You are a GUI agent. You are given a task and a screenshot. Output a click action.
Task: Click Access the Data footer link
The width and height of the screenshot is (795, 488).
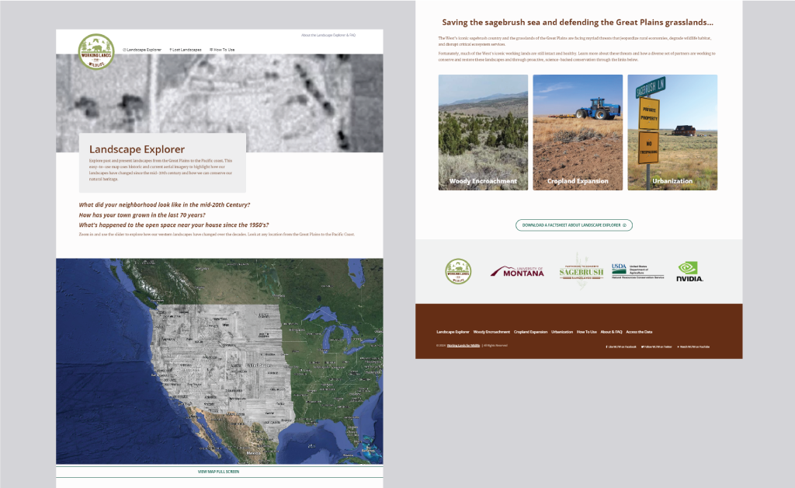point(640,332)
